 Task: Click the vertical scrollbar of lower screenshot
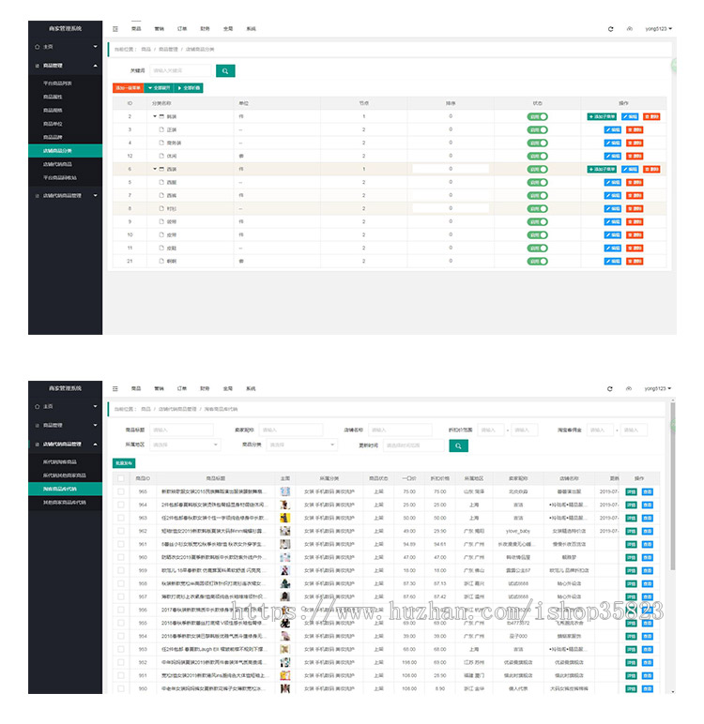673,486
